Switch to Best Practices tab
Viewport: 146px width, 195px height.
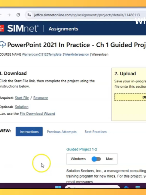pyautogui.click(x=96, y=132)
